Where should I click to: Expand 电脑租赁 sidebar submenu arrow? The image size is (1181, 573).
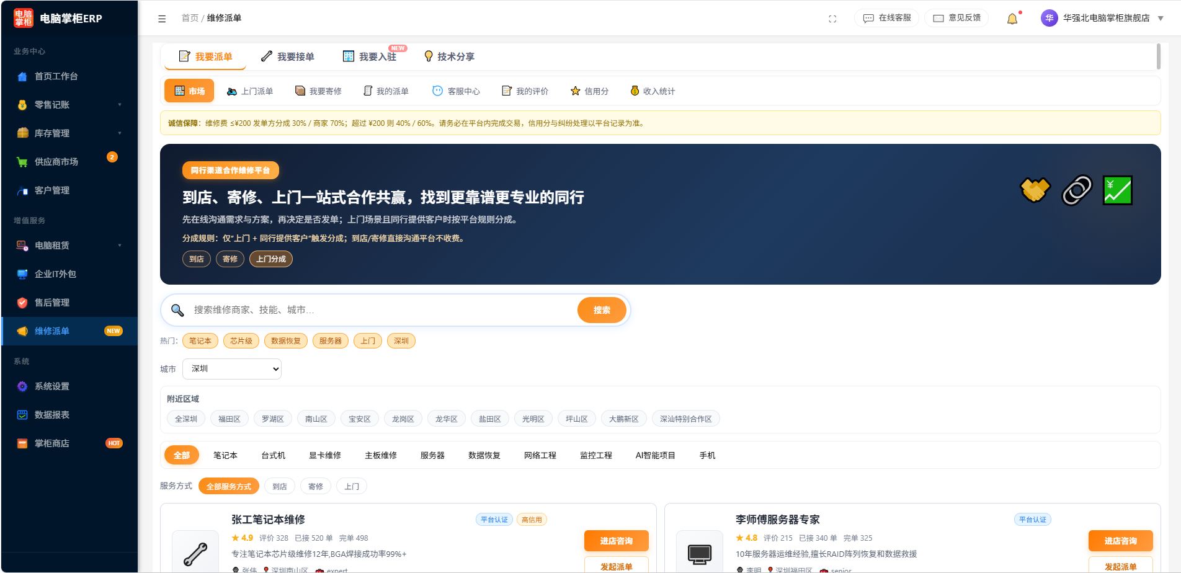tap(120, 246)
